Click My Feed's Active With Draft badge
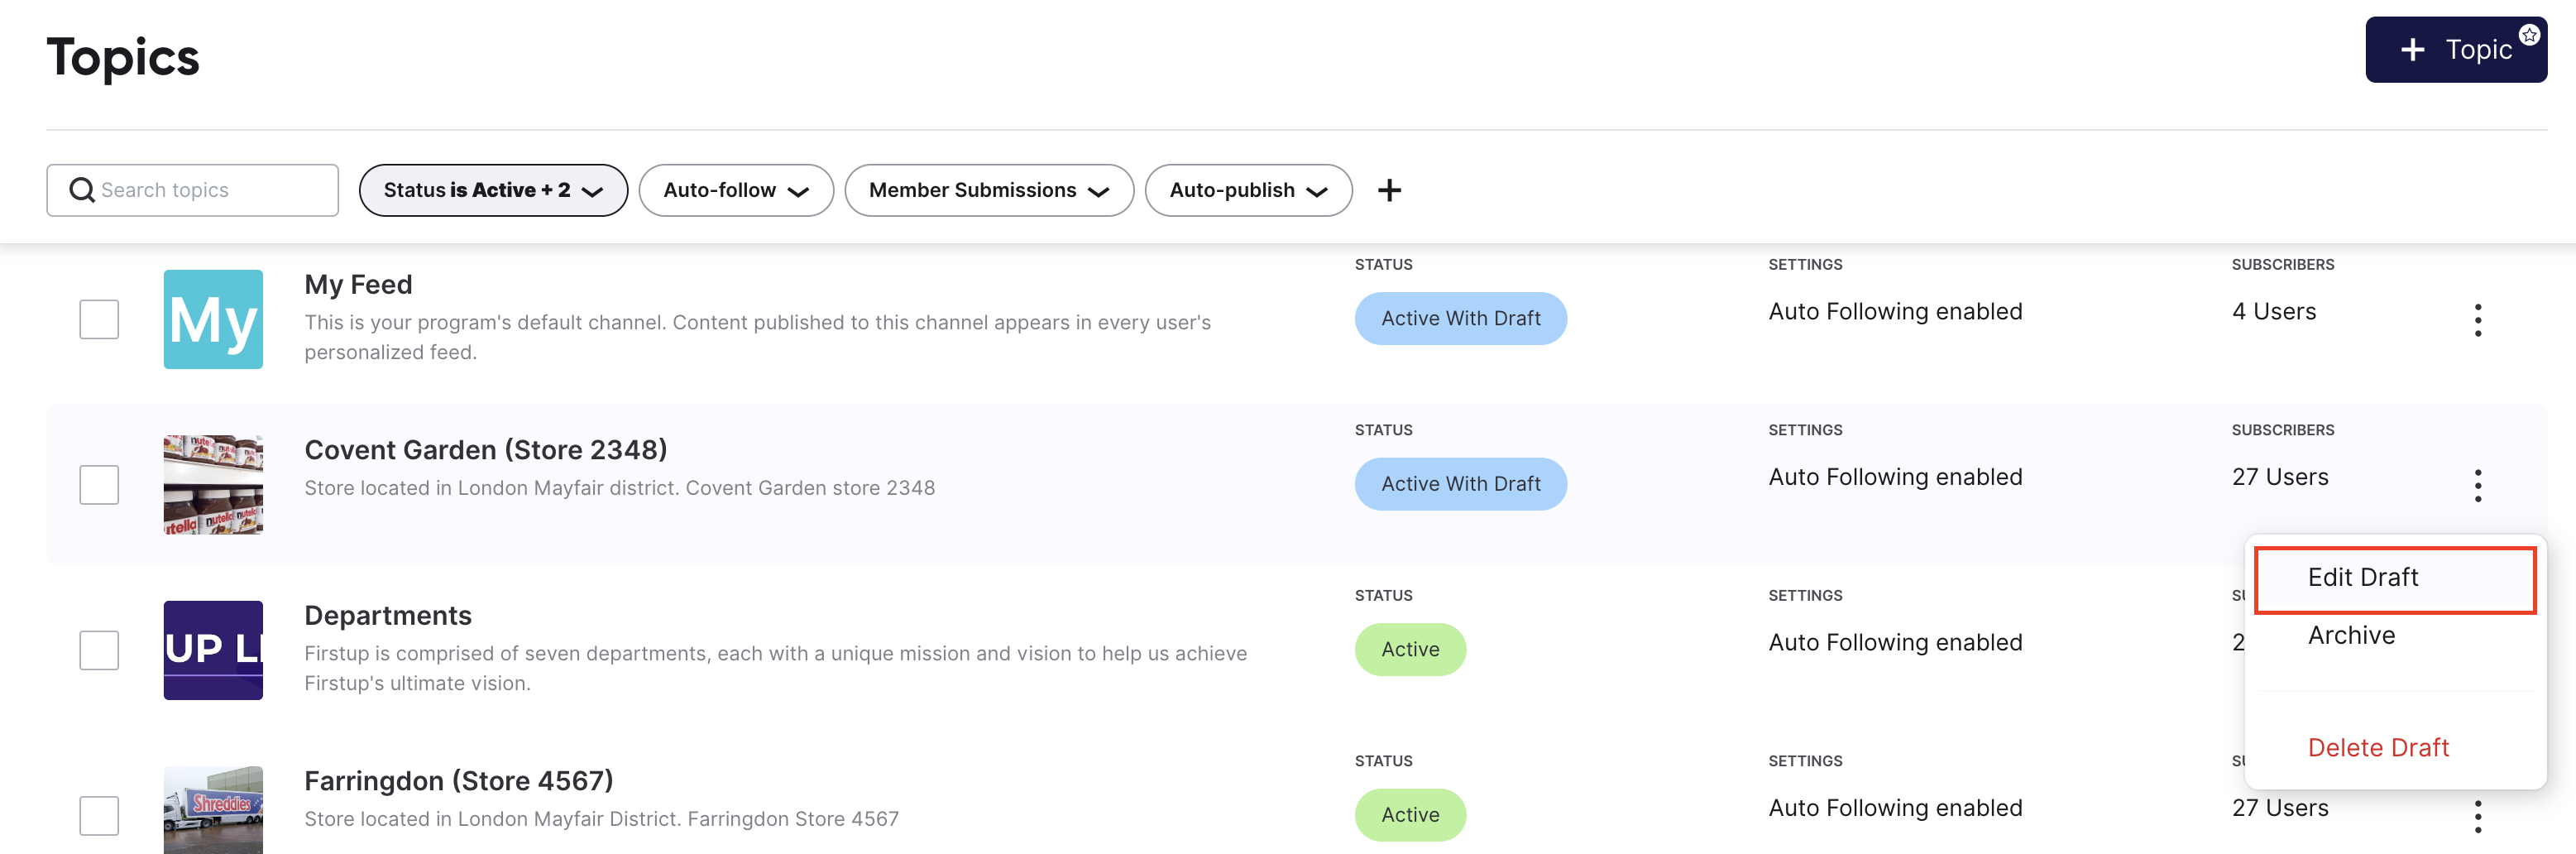Viewport: 2576px width, 854px height. click(1460, 319)
